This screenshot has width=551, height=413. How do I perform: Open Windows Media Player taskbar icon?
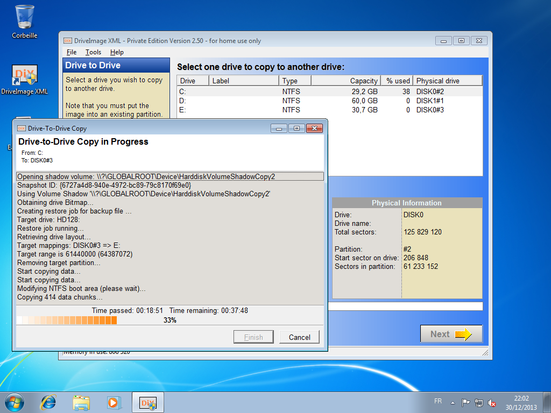tap(114, 402)
